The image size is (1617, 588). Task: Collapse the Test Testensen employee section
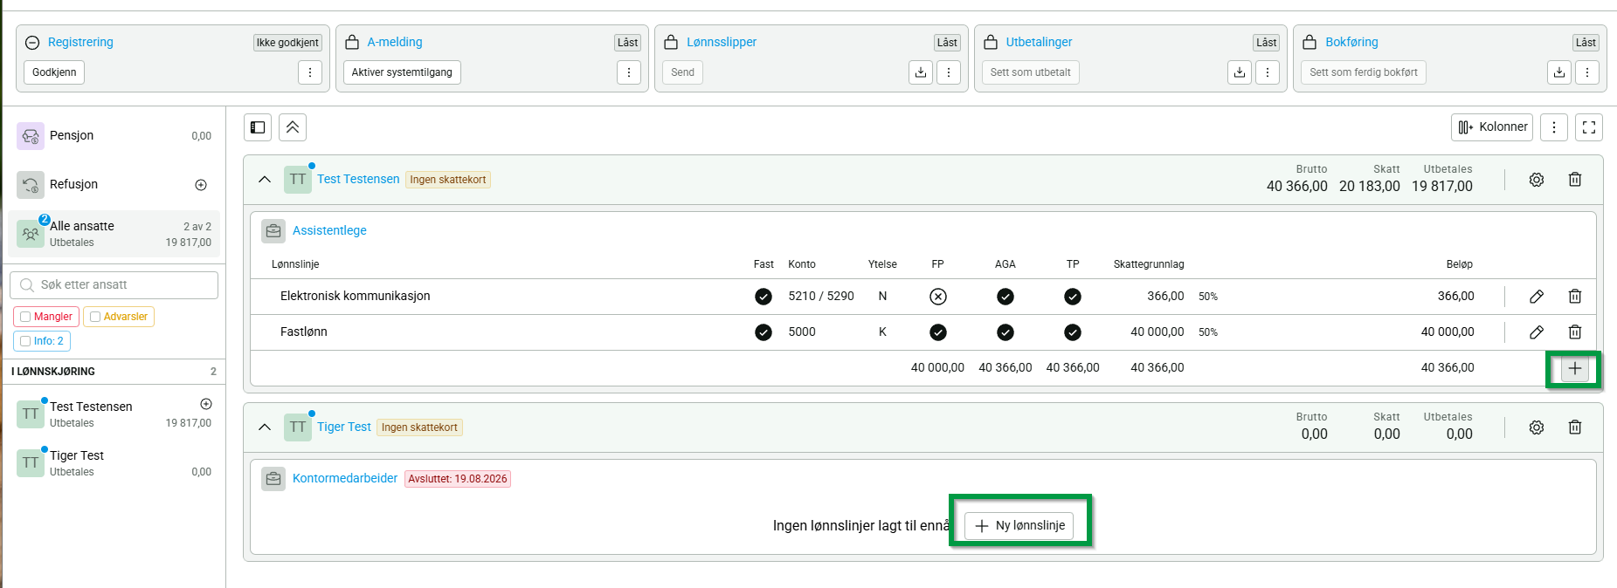coord(265,180)
